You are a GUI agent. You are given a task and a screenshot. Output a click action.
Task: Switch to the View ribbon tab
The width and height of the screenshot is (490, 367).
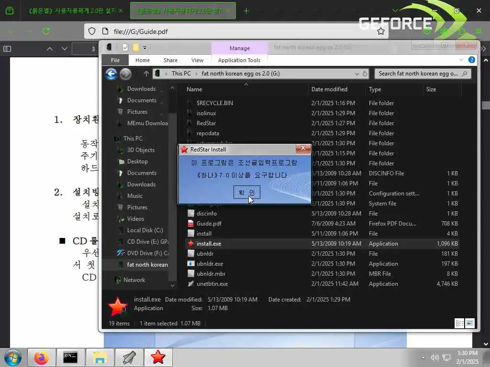click(197, 60)
